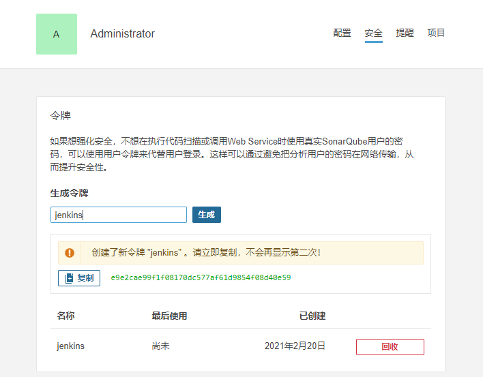Open the 配置 tab
The height and width of the screenshot is (377, 483).
[342, 33]
